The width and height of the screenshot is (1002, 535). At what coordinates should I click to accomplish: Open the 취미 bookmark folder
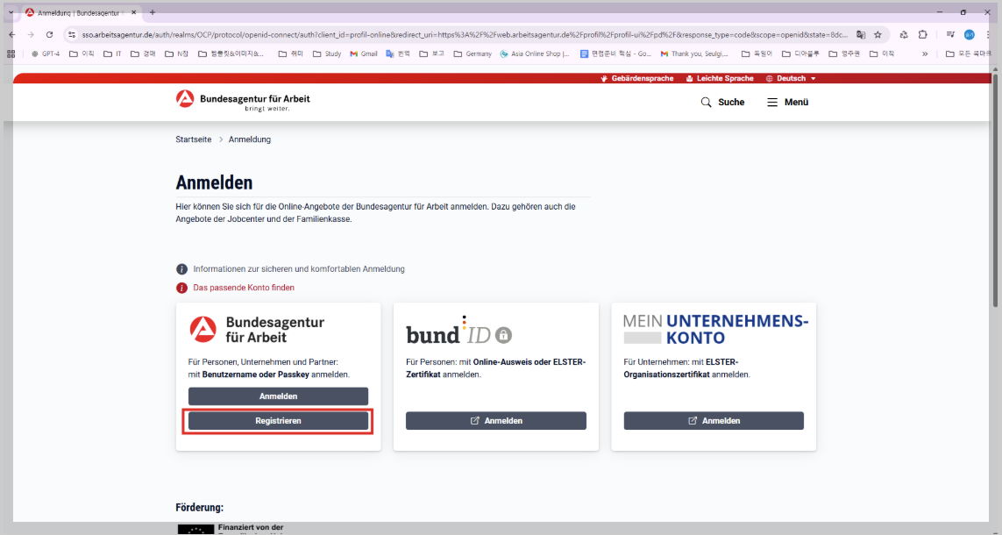coord(291,53)
